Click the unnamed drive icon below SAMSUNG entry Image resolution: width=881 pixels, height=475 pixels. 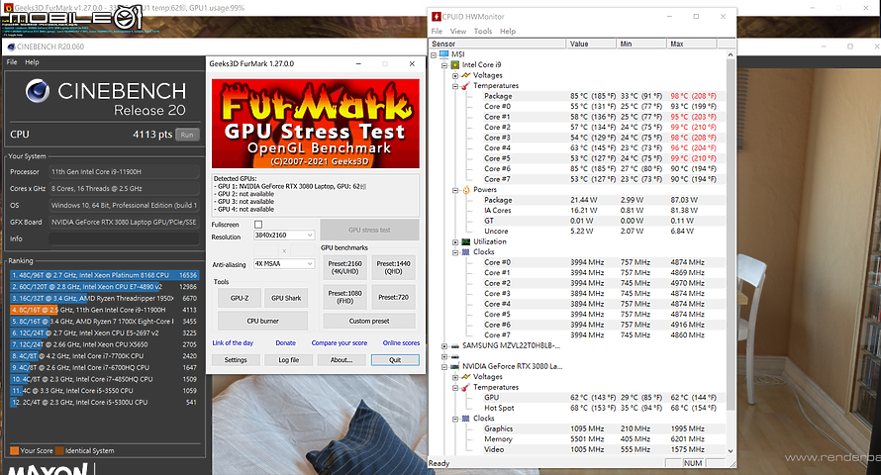tap(455, 356)
